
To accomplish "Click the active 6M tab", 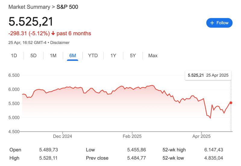I will [x=73, y=55].
